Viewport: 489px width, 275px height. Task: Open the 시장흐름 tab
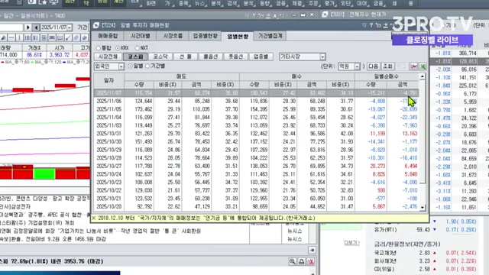point(173,36)
